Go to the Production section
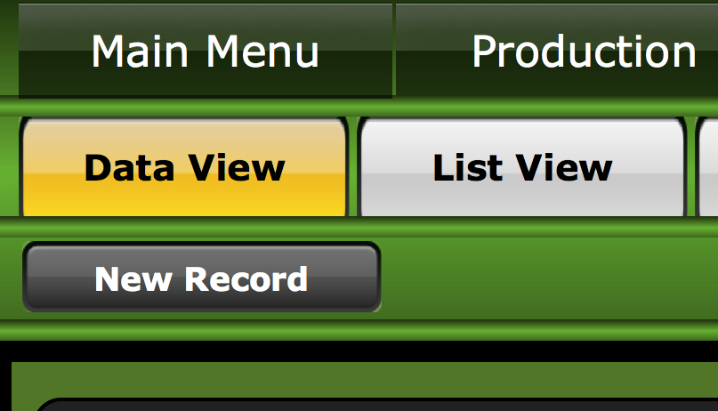 [x=557, y=51]
